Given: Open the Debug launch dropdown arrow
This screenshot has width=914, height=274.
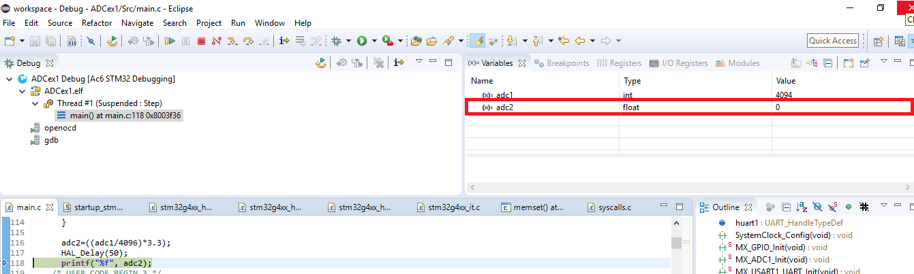Looking at the screenshot, I should tap(348, 41).
